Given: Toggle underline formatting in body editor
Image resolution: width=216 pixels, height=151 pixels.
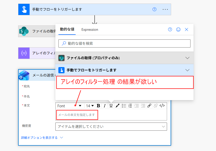Looking at the screenshot, I should coord(111,106).
